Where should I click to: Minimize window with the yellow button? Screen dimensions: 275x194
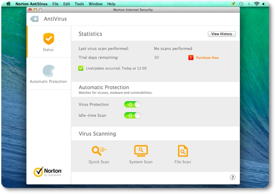(x=35, y=9)
